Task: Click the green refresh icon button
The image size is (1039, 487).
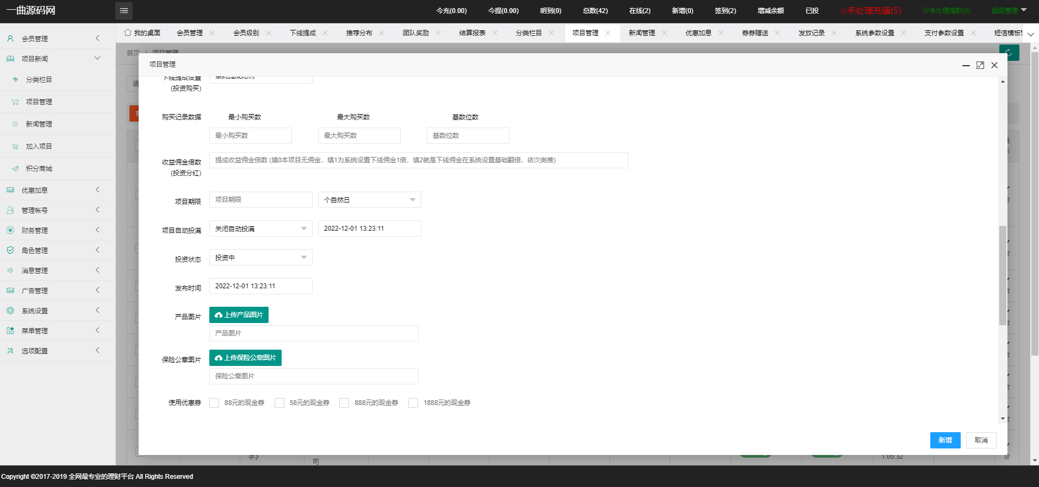Action: point(1009,53)
